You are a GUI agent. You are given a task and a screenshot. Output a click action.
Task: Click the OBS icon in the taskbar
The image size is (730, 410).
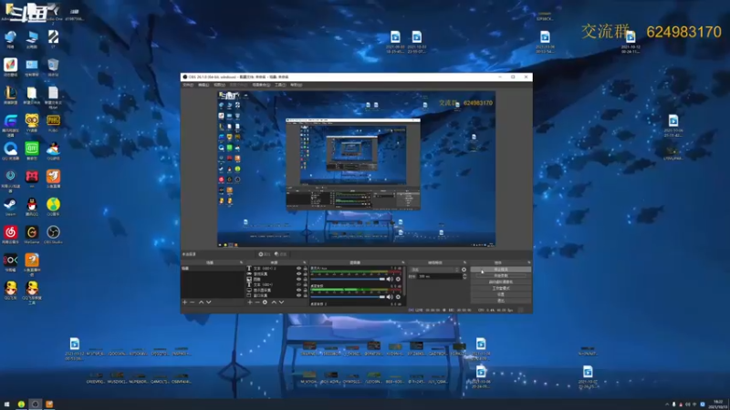point(35,404)
